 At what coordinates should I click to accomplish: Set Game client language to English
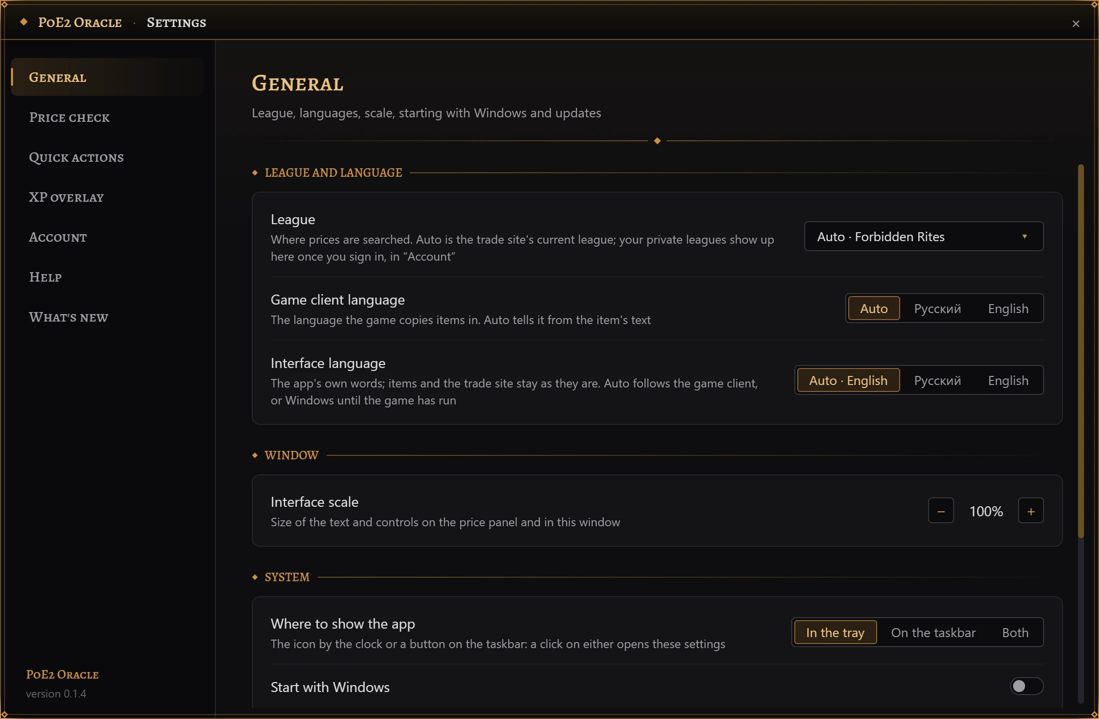pos(1008,309)
